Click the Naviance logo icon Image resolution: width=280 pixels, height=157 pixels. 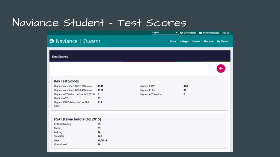tap(52, 41)
